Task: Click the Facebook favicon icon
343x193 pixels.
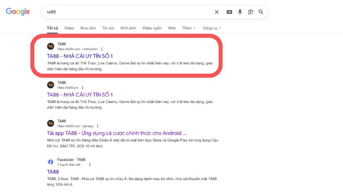Action: pos(51,162)
